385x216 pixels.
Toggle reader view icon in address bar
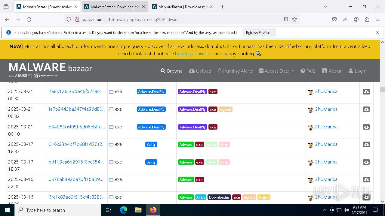(x=286, y=19)
